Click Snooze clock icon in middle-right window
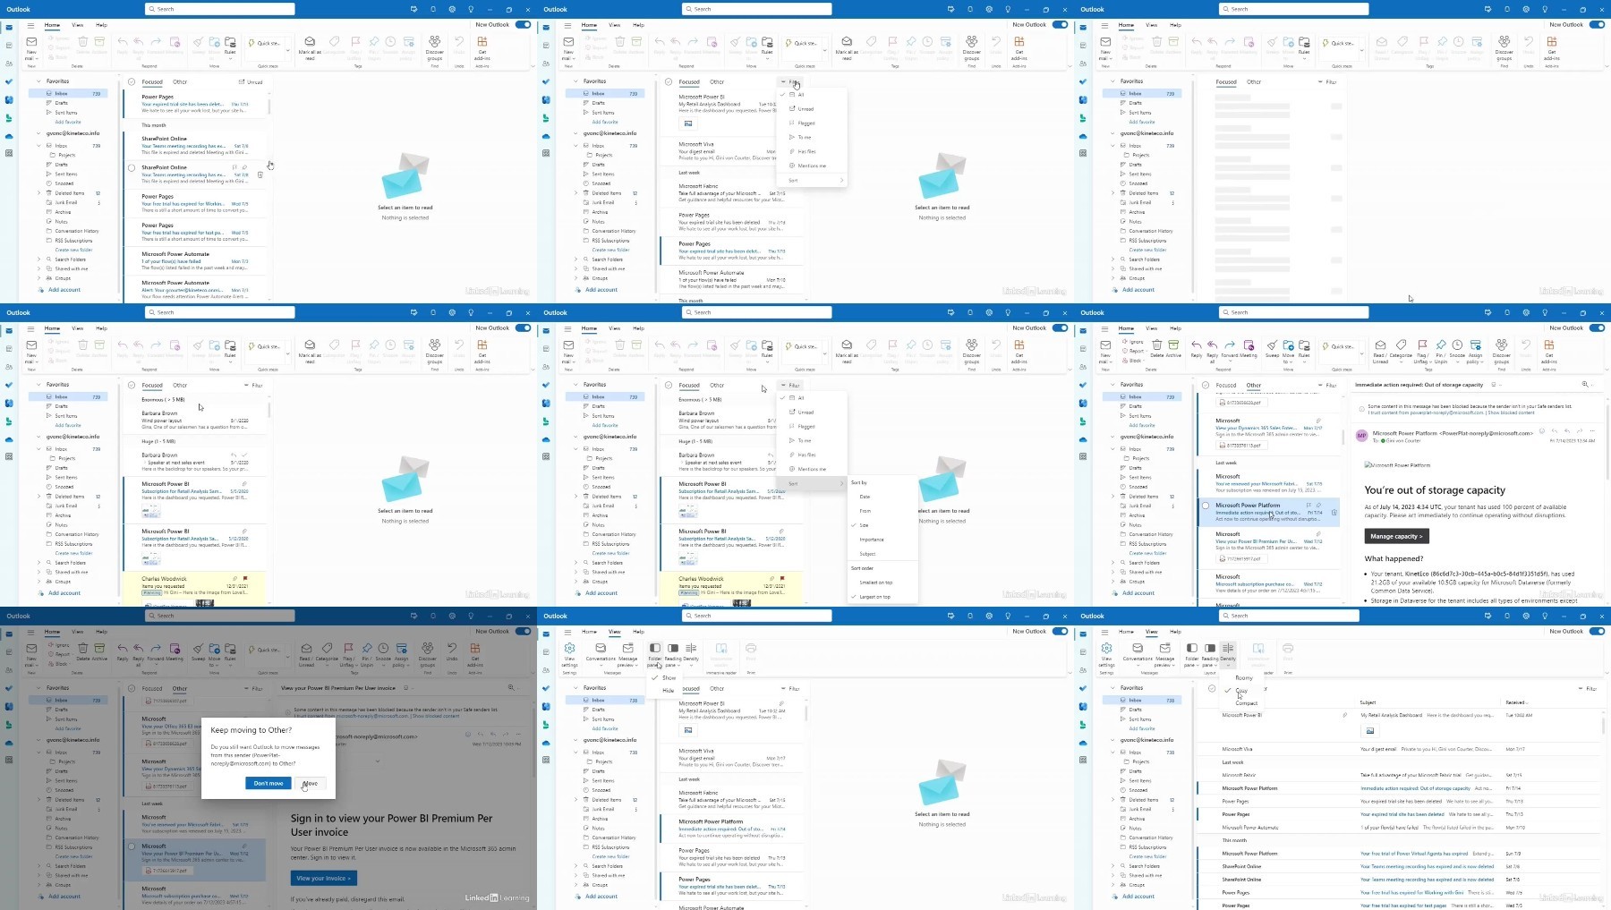Image resolution: width=1611 pixels, height=910 pixels. pyautogui.click(x=1457, y=344)
